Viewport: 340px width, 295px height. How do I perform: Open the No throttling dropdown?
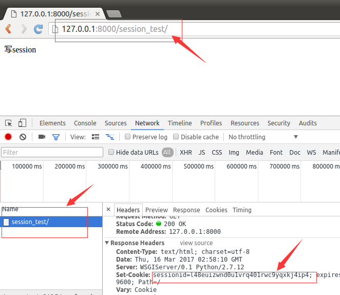tap(262, 137)
